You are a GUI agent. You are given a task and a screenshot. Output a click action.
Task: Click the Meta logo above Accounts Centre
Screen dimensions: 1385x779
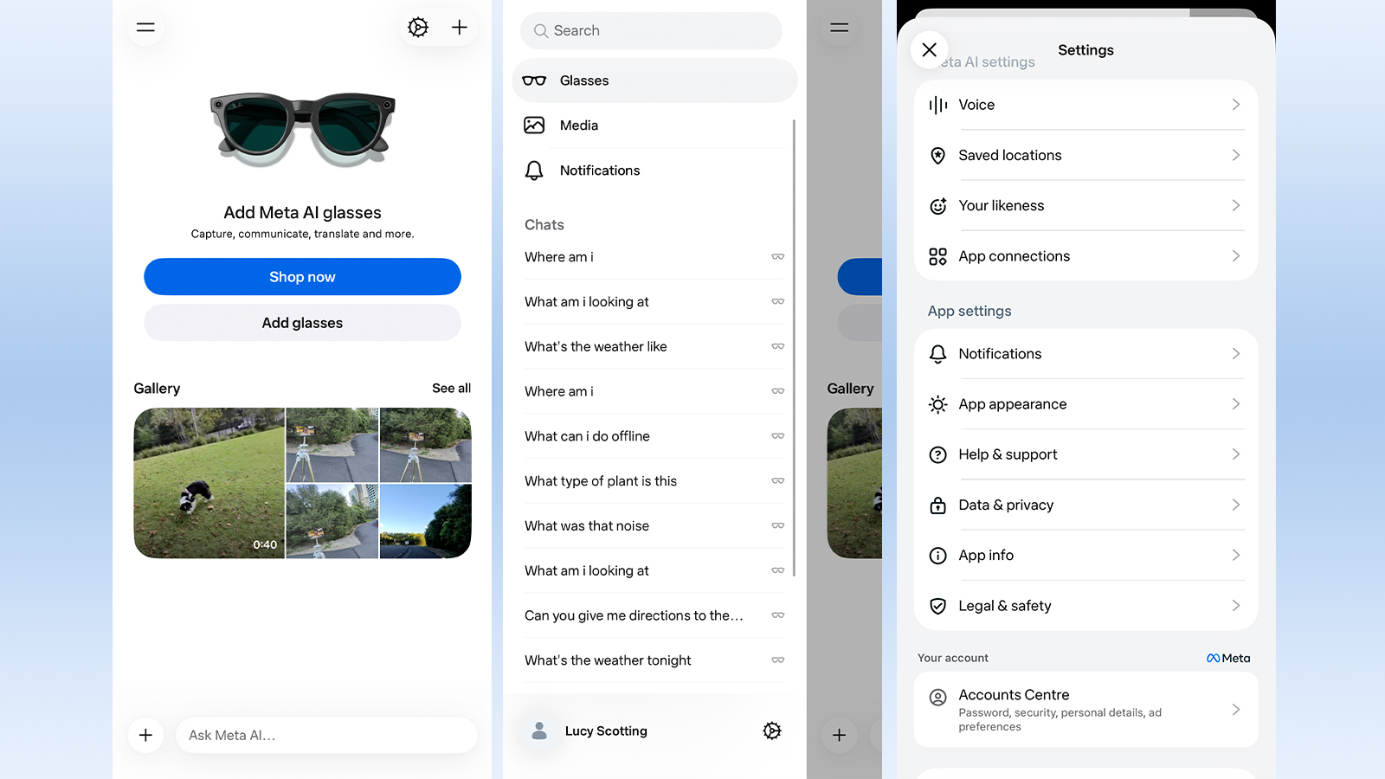[x=1228, y=659]
